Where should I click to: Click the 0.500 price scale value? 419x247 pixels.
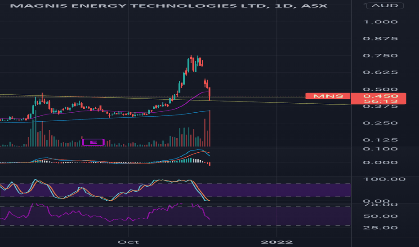tap(380, 89)
